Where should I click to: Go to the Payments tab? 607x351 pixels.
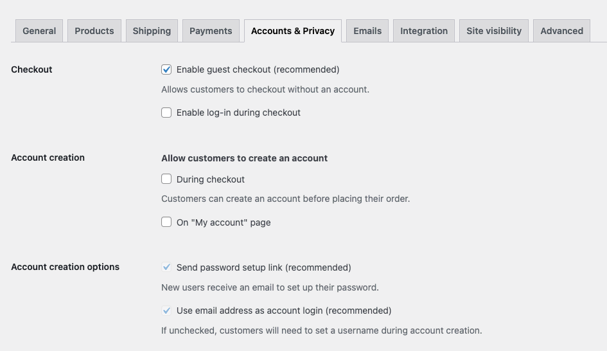point(211,31)
